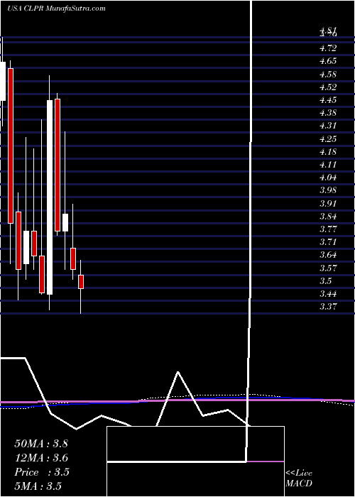Viewport: 355px width, 497px height.
Task: Pick the 4.45 price axis label
Action: [328, 100]
